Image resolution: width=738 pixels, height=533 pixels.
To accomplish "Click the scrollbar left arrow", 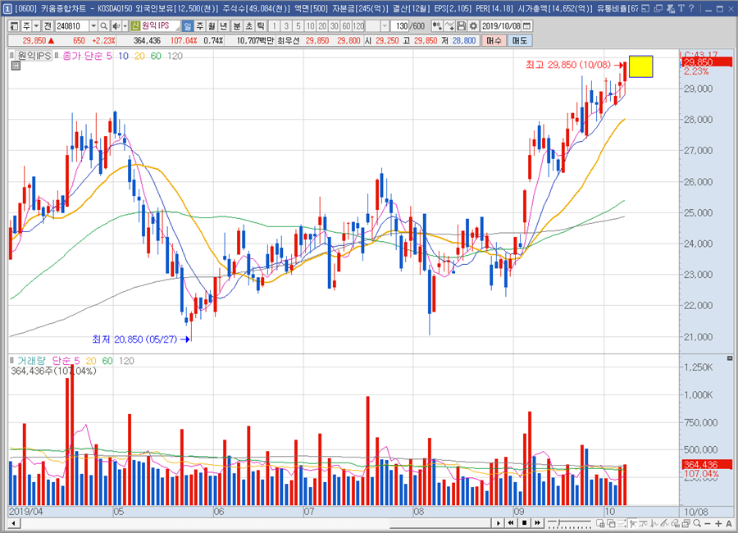I will 14,523.
